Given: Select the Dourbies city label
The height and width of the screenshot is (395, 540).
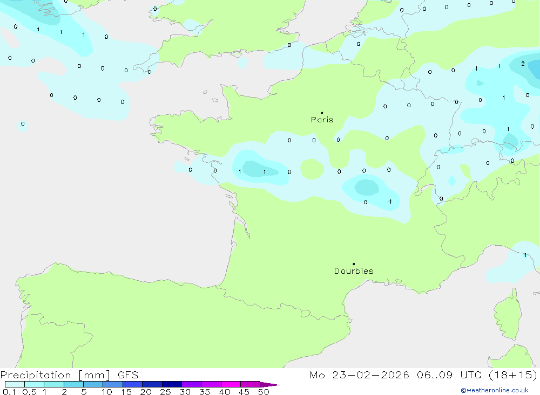Looking at the screenshot, I should [354, 271].
